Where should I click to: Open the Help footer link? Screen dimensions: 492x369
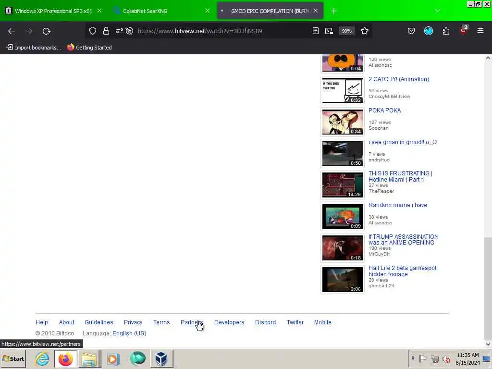(x=42, y=322)
